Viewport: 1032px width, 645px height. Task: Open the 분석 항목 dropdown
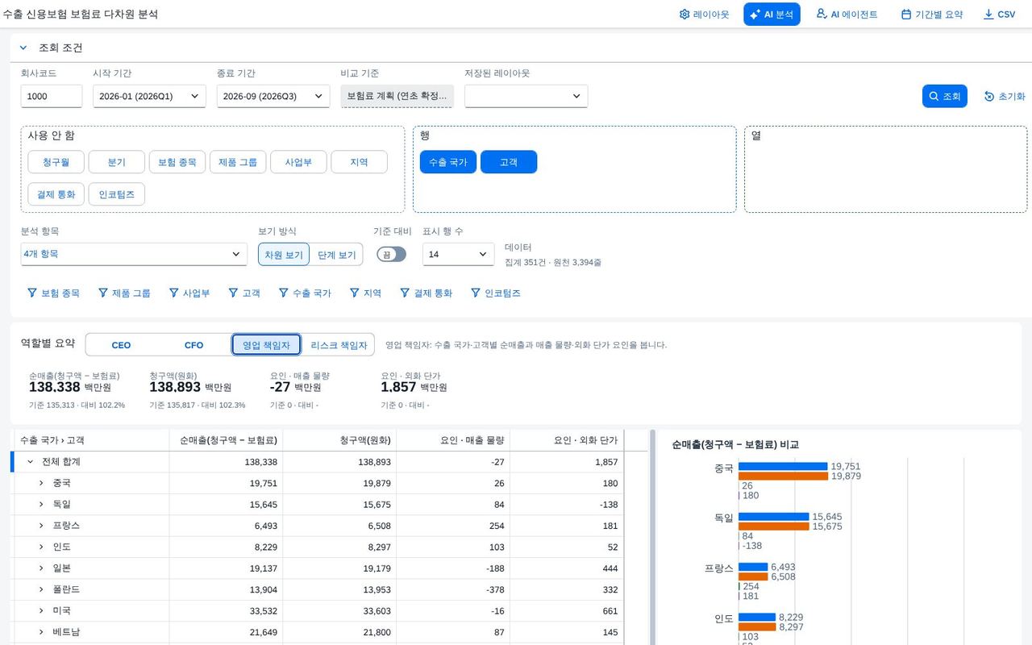(x=134, y=254)
